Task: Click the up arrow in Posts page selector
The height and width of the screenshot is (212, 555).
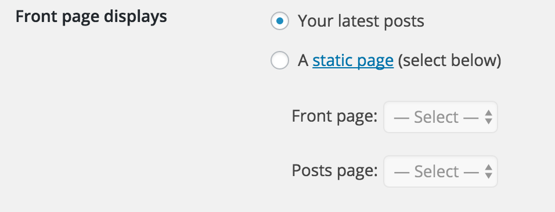Action: click(488, 167)
